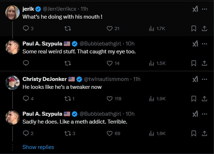Repost the 'Some real weird stuff' tweet
This screenshot has width=214, height=154.
click(x=68, y=63)
